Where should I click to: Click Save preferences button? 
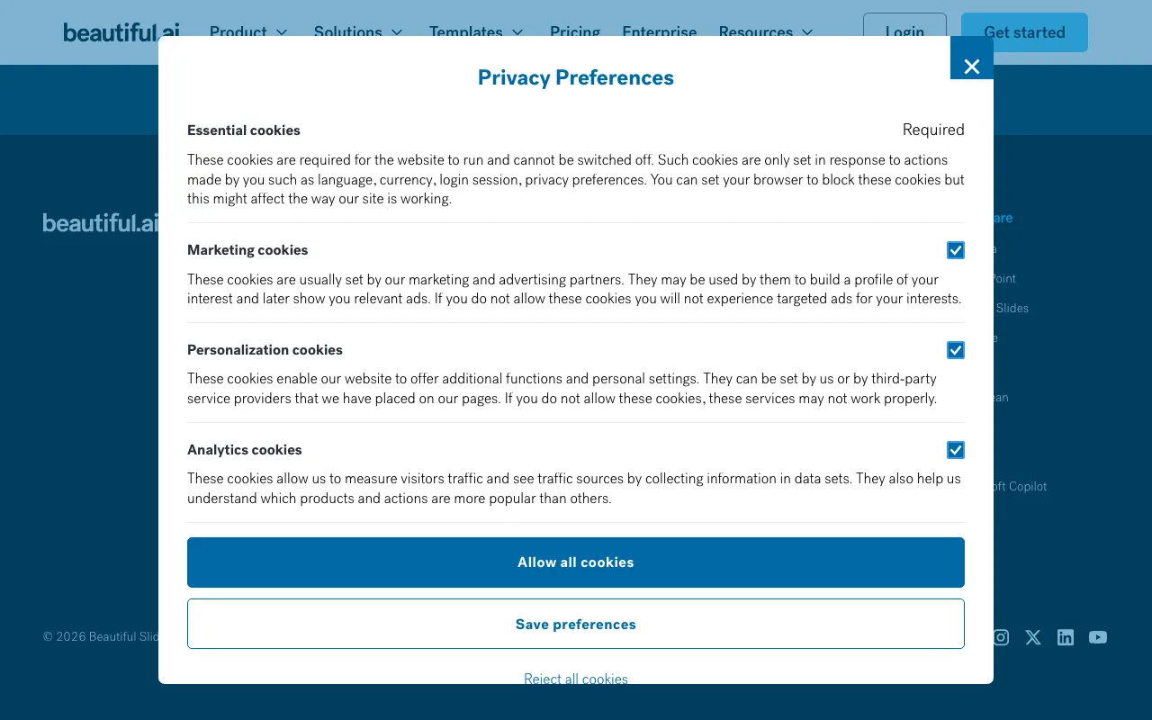[x=576, y=624]
